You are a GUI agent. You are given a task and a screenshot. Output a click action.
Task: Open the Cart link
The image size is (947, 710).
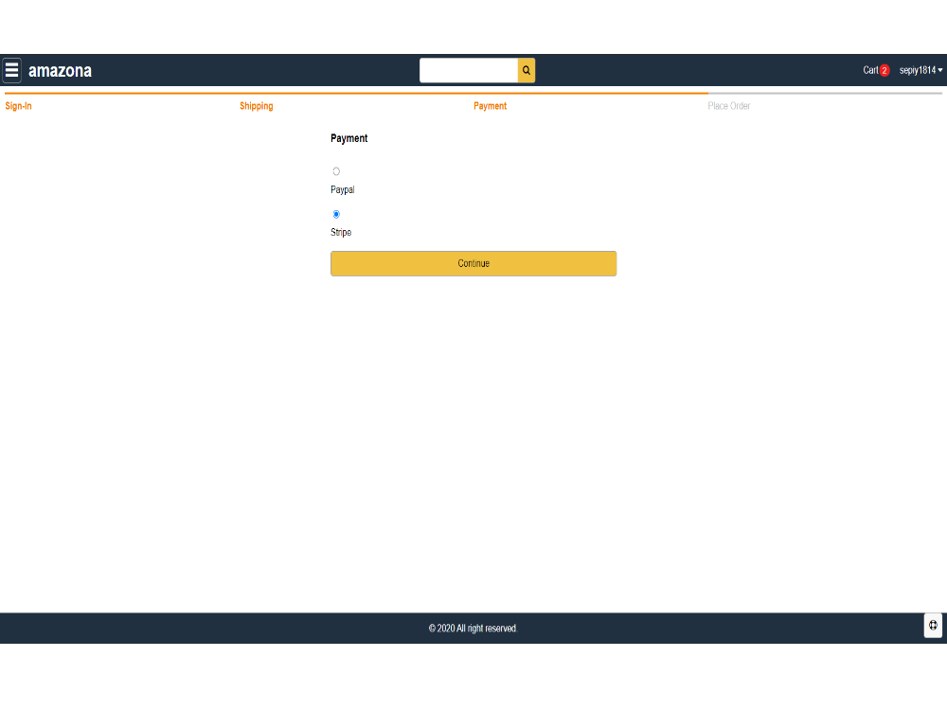(869, 69)
